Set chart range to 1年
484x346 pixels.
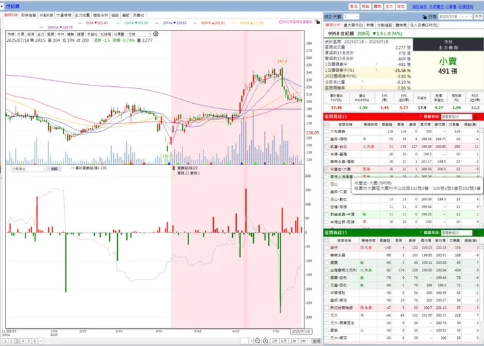pyautogui.click(x=293, y=341)
